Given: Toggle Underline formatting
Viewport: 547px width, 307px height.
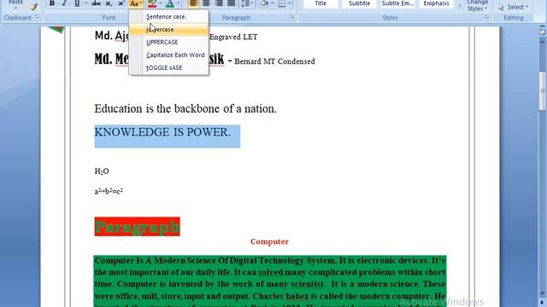Looking at the screenshot, I should pyautogui.click(x=77, y=3).
